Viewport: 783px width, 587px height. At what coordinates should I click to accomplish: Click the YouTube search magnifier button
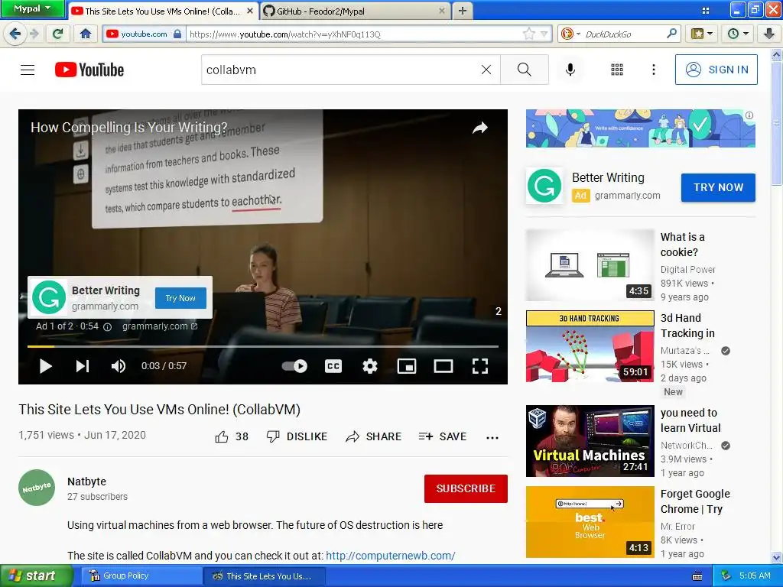pyautogui.click(x=524, y=70)
